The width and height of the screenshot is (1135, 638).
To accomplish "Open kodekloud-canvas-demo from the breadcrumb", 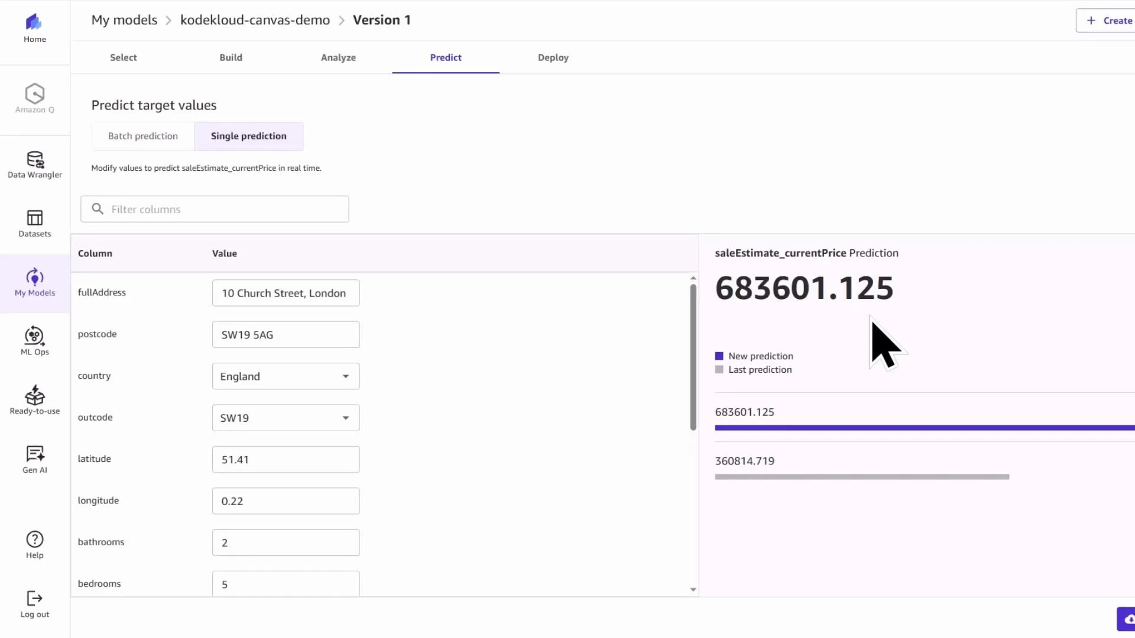I will [255, 19].
